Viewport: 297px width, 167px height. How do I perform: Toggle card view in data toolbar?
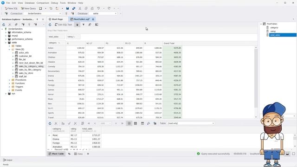click(x=136, y=123)
